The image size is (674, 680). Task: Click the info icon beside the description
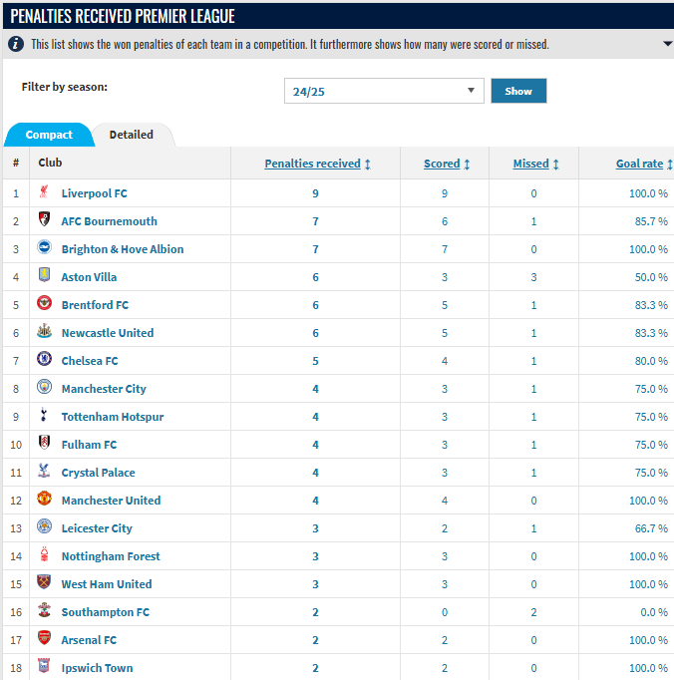16,44
